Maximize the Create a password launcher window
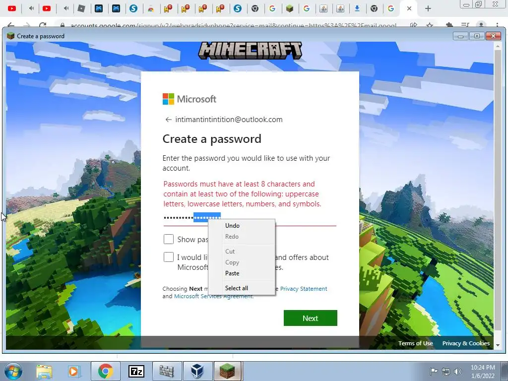Image resolution: width=508 pixels, height=381 pixels. [477, 36]
